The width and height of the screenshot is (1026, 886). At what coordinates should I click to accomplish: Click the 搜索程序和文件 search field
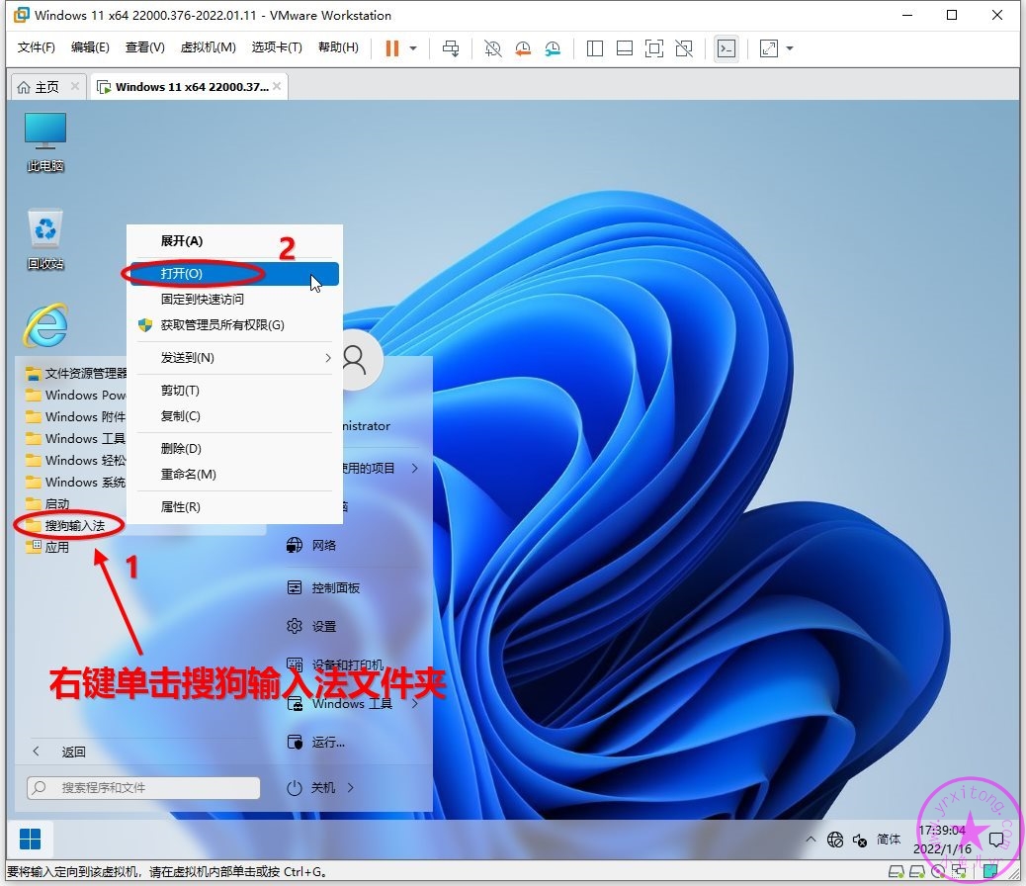pyautogui.click(x=143, y=787)
